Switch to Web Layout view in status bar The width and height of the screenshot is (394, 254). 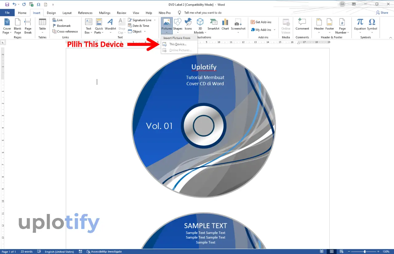pos(341,252)
